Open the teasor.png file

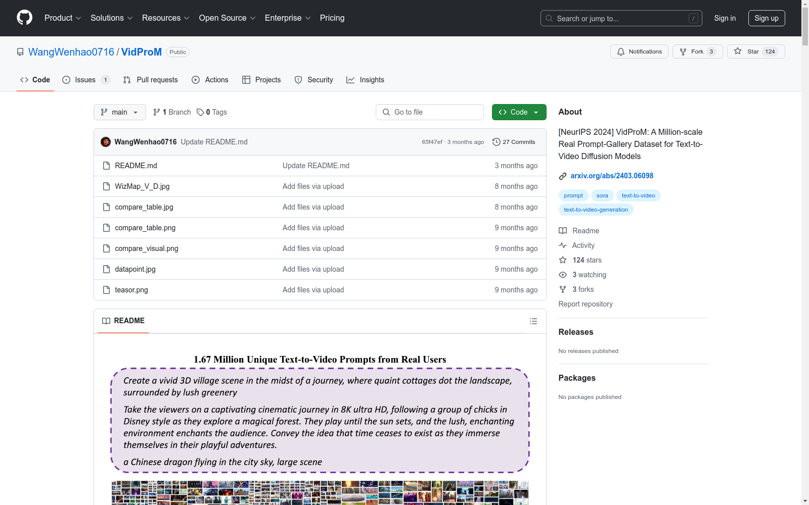coord(131,290)
